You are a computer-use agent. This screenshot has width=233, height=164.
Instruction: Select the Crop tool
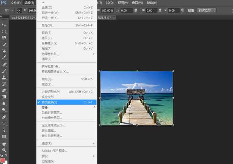click(x=4, y=51)
